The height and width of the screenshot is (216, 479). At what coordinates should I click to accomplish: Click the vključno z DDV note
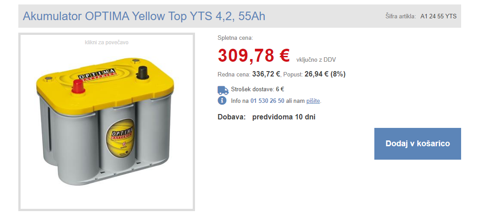[x=316, y=60]
